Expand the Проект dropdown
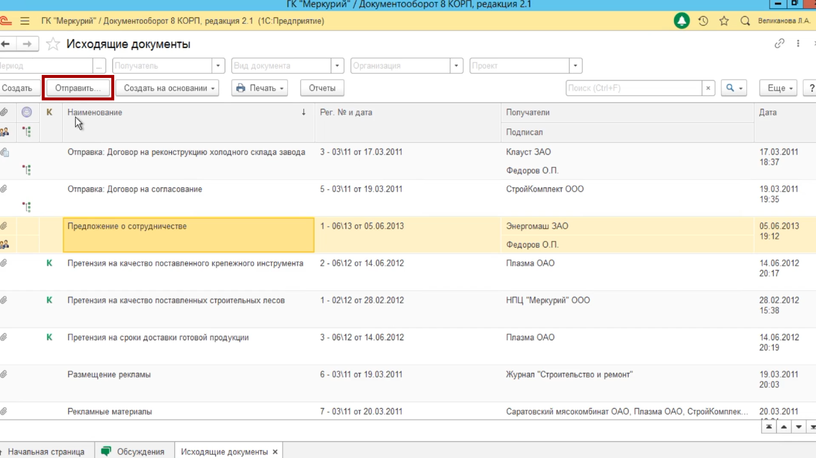Image resolution: width=816 pixels, height=458 pixels. click(575, 65)
